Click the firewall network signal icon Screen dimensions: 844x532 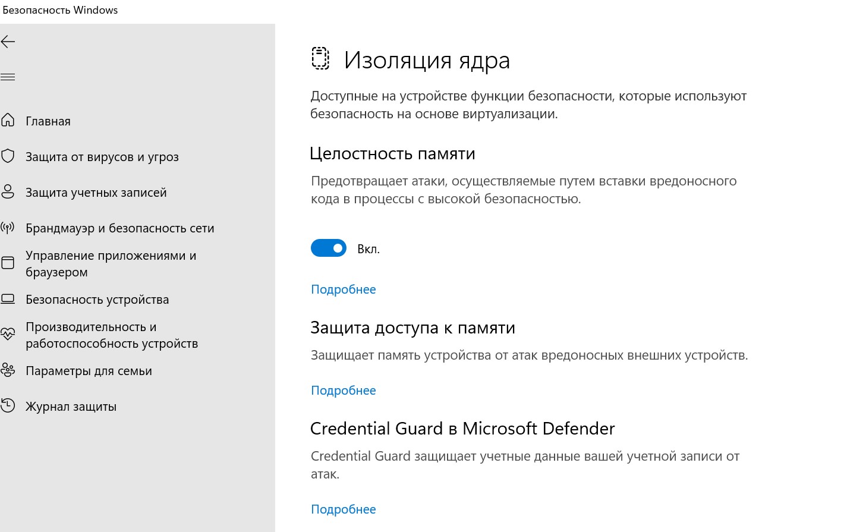pos(8,228)
